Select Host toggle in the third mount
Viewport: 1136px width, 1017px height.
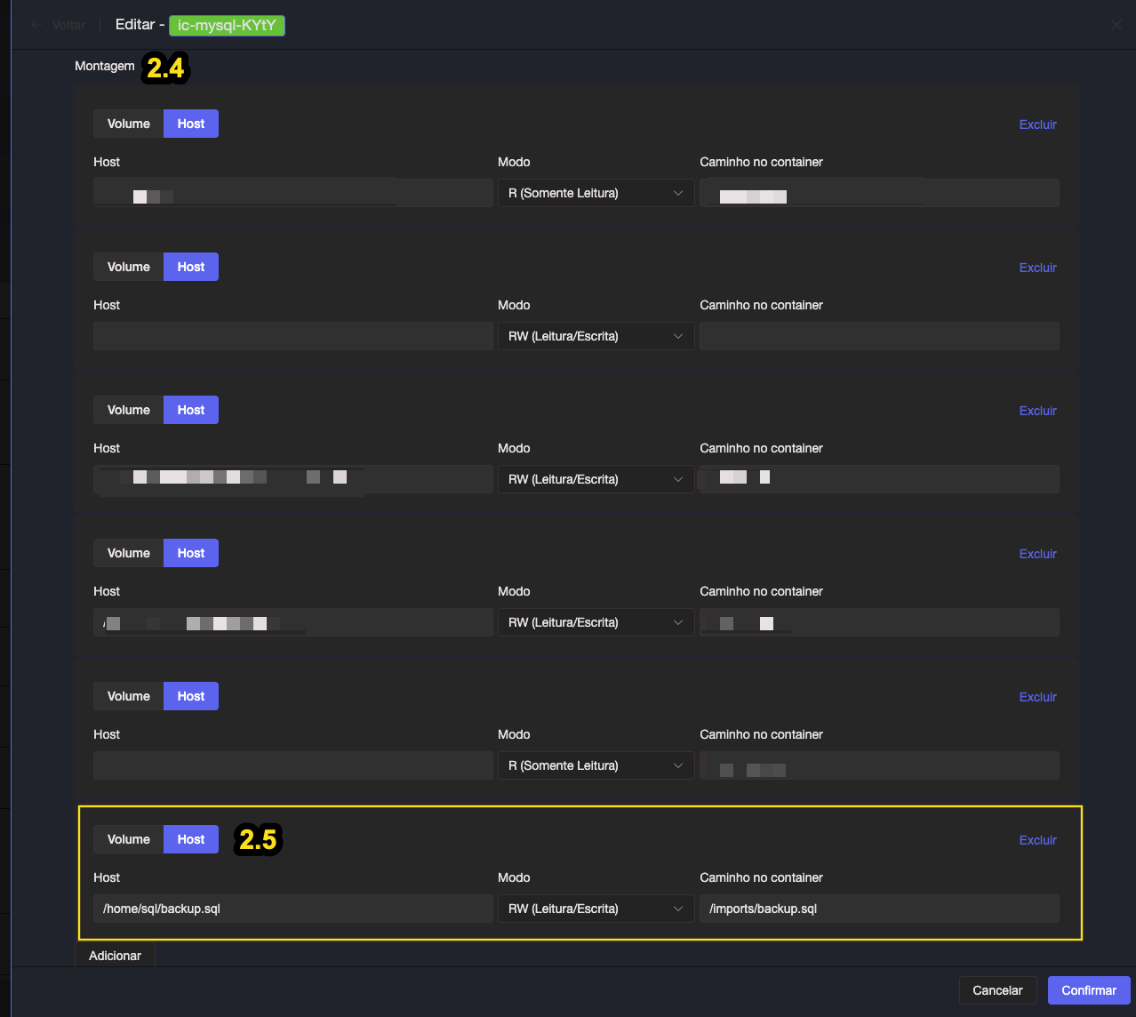coord(191,410)
